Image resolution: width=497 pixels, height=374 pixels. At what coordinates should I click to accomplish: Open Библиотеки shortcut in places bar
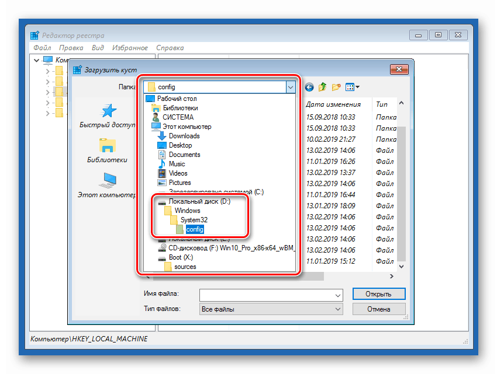(x=107, y=151)
